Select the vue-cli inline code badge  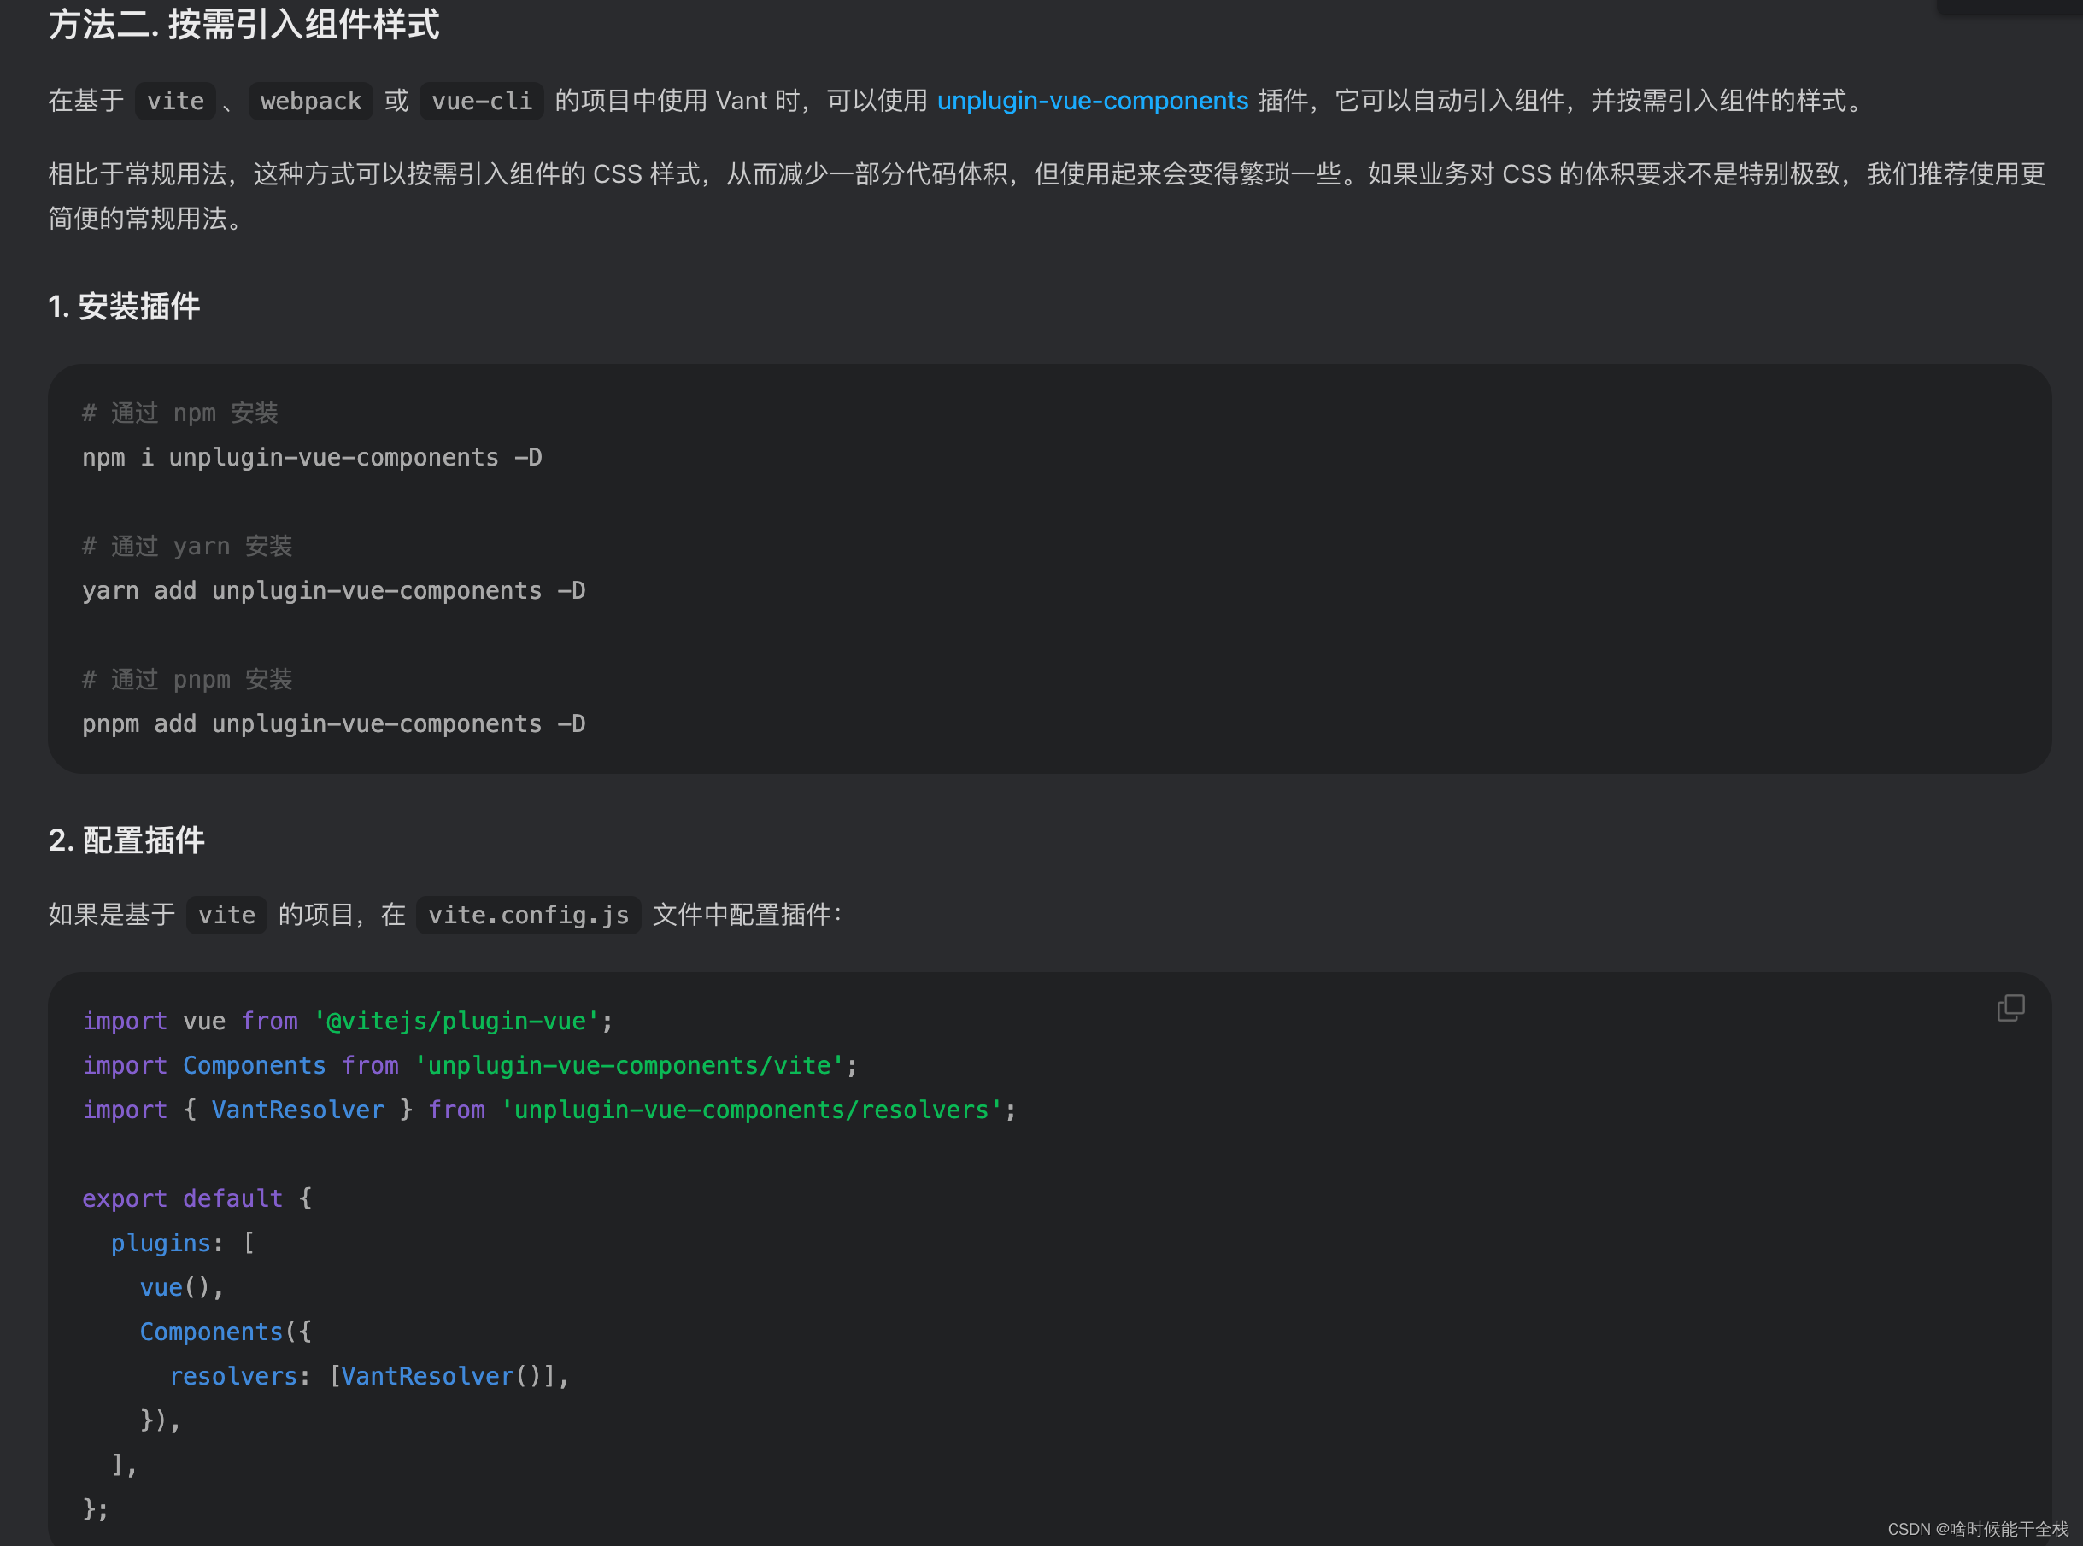(480, 101)
